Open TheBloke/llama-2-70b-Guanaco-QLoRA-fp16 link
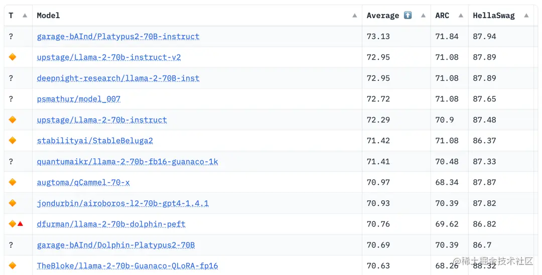 (x=127, y=266)
